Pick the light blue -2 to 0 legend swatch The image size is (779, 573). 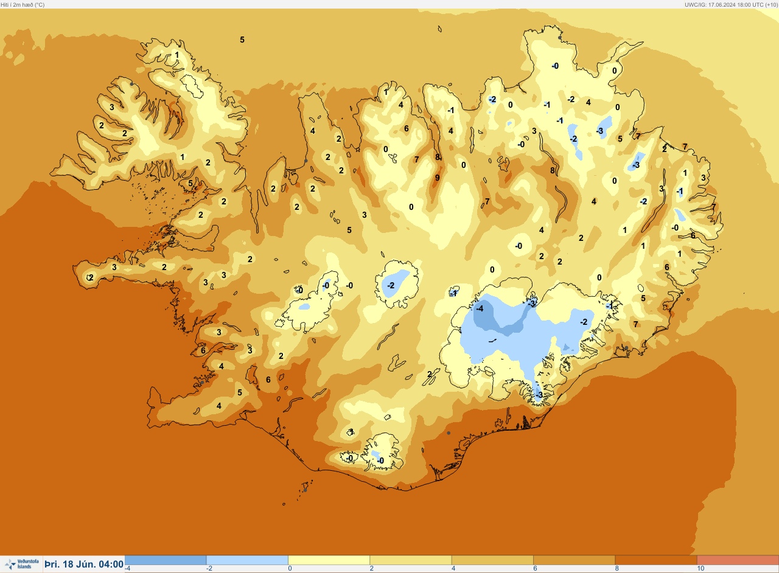247,560
